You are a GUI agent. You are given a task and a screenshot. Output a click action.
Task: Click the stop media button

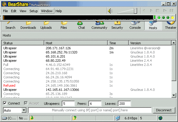158,11
